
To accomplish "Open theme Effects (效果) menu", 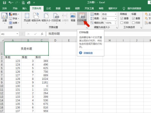I will (x=14, y=23).
